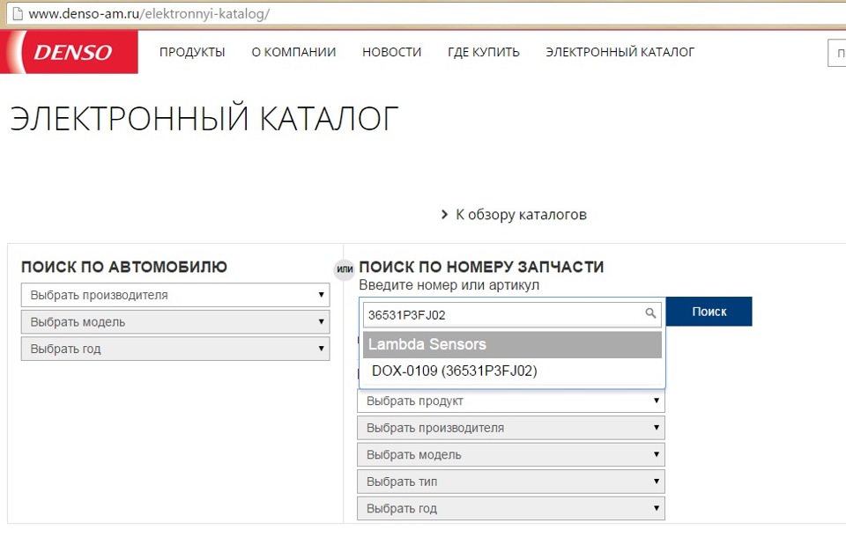Expand Выбрать год dropdown in part search
The height and width of the screenshot is (537, 846).
[511, 509]
